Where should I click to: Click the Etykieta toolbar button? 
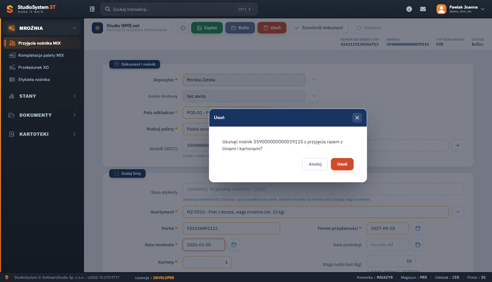[369, 28]
